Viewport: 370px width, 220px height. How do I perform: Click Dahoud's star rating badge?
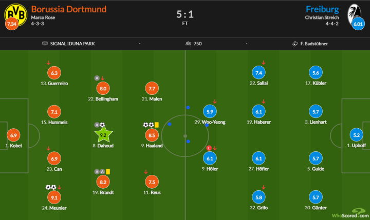(x=102, y=136)
